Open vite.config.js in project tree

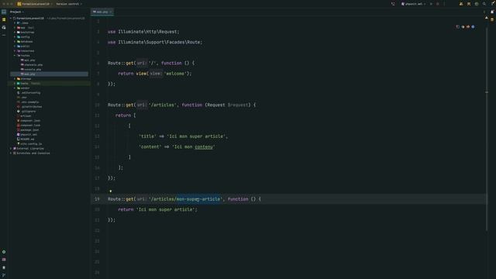29,143
